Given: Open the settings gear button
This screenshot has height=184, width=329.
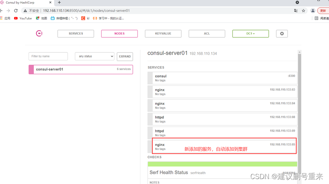Looking at the screenshot, I should coord(282,33).
